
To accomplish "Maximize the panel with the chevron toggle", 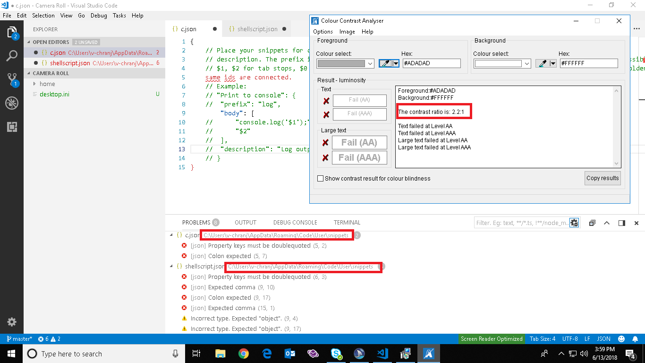I will point(607,223).
